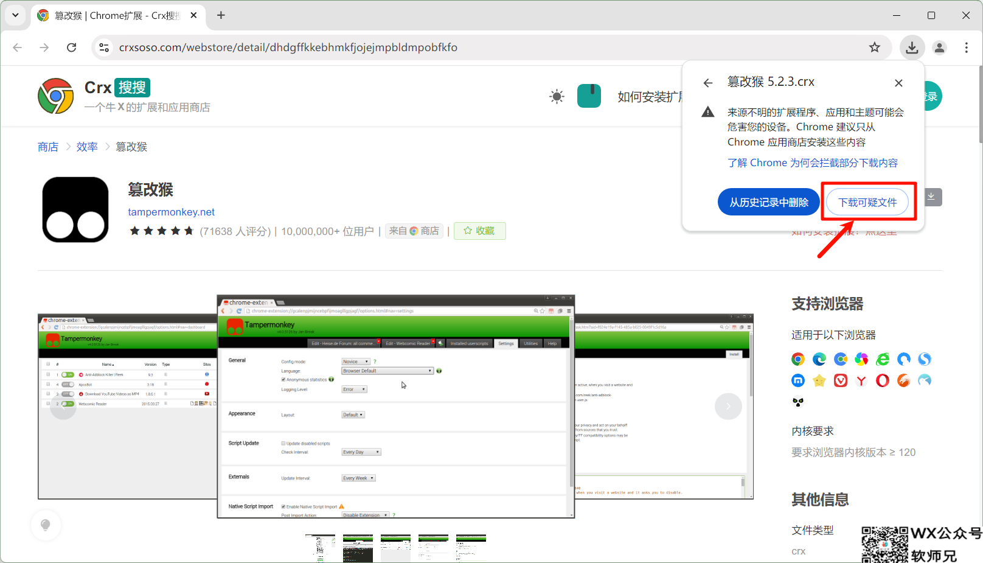This screenshot has width=983, height=563.
Task: Click the Tampermonkey extension icon
Action: tap(75, 209)
